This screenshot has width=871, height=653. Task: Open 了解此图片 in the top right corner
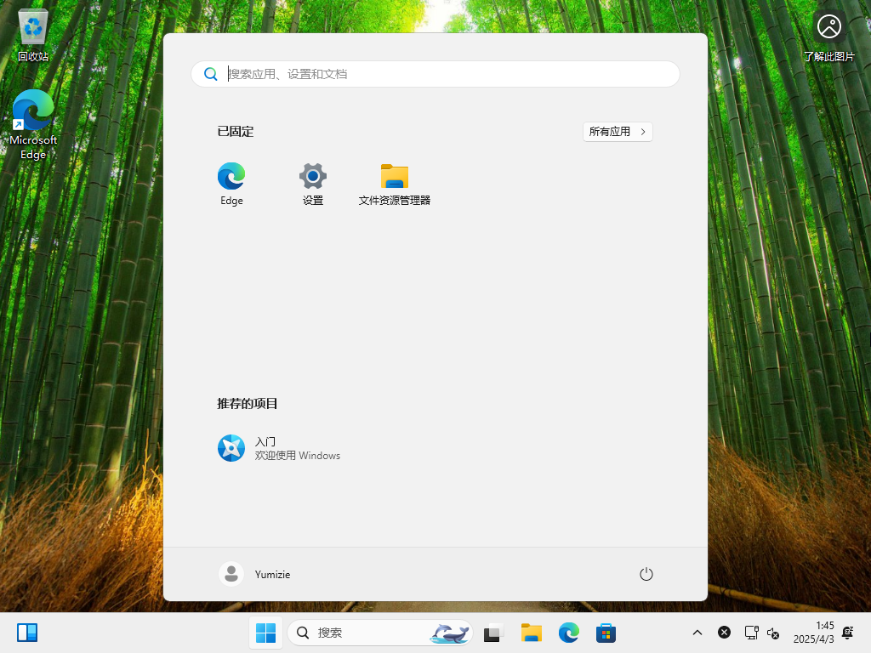pos(829,26)
